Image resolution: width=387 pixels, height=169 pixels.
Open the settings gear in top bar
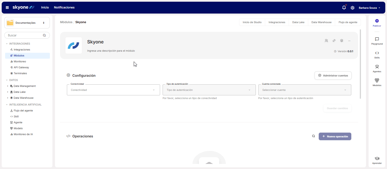click(352, 8)
